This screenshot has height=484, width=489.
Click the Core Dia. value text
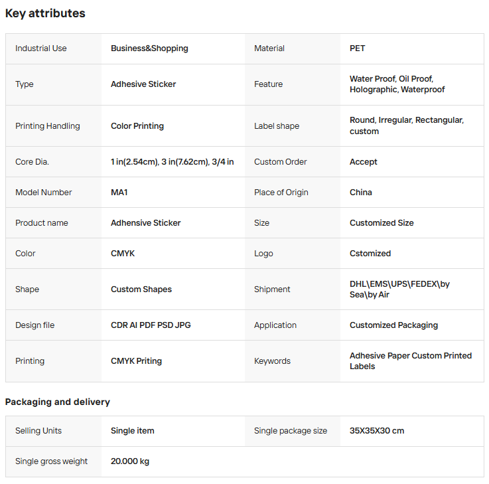click(x=172, y=162)
